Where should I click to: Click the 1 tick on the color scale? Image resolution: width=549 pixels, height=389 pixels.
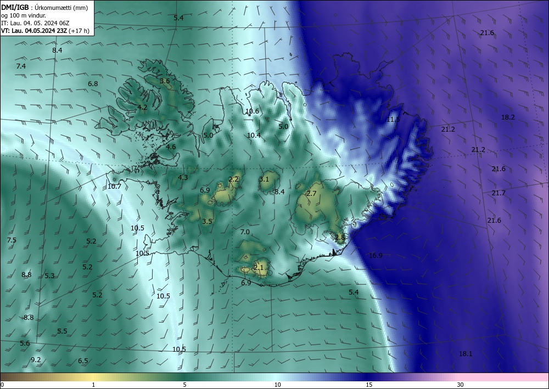click(x=93, y=385)
